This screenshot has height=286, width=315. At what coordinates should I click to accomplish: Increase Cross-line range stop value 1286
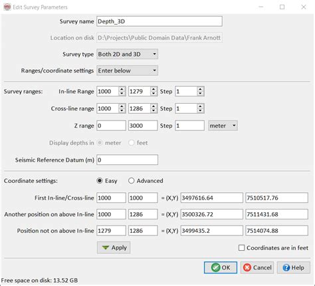(x=154, y=106)
